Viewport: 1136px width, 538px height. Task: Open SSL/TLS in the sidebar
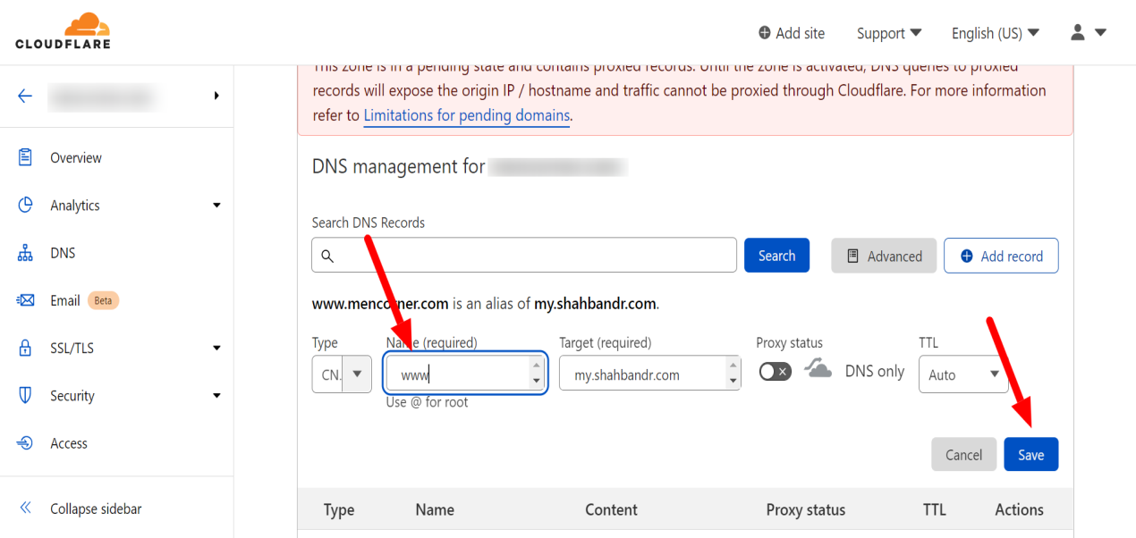(72, 348)
